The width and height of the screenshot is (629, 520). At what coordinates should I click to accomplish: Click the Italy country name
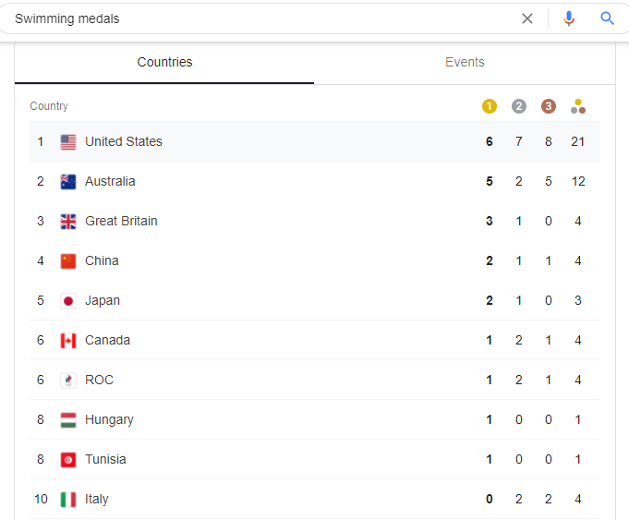coord(96,500)
